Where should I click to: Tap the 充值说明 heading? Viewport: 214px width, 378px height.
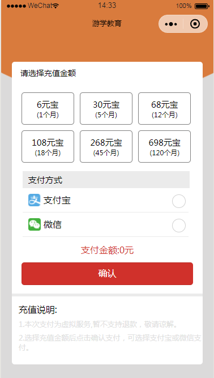[x=38, y=310]
